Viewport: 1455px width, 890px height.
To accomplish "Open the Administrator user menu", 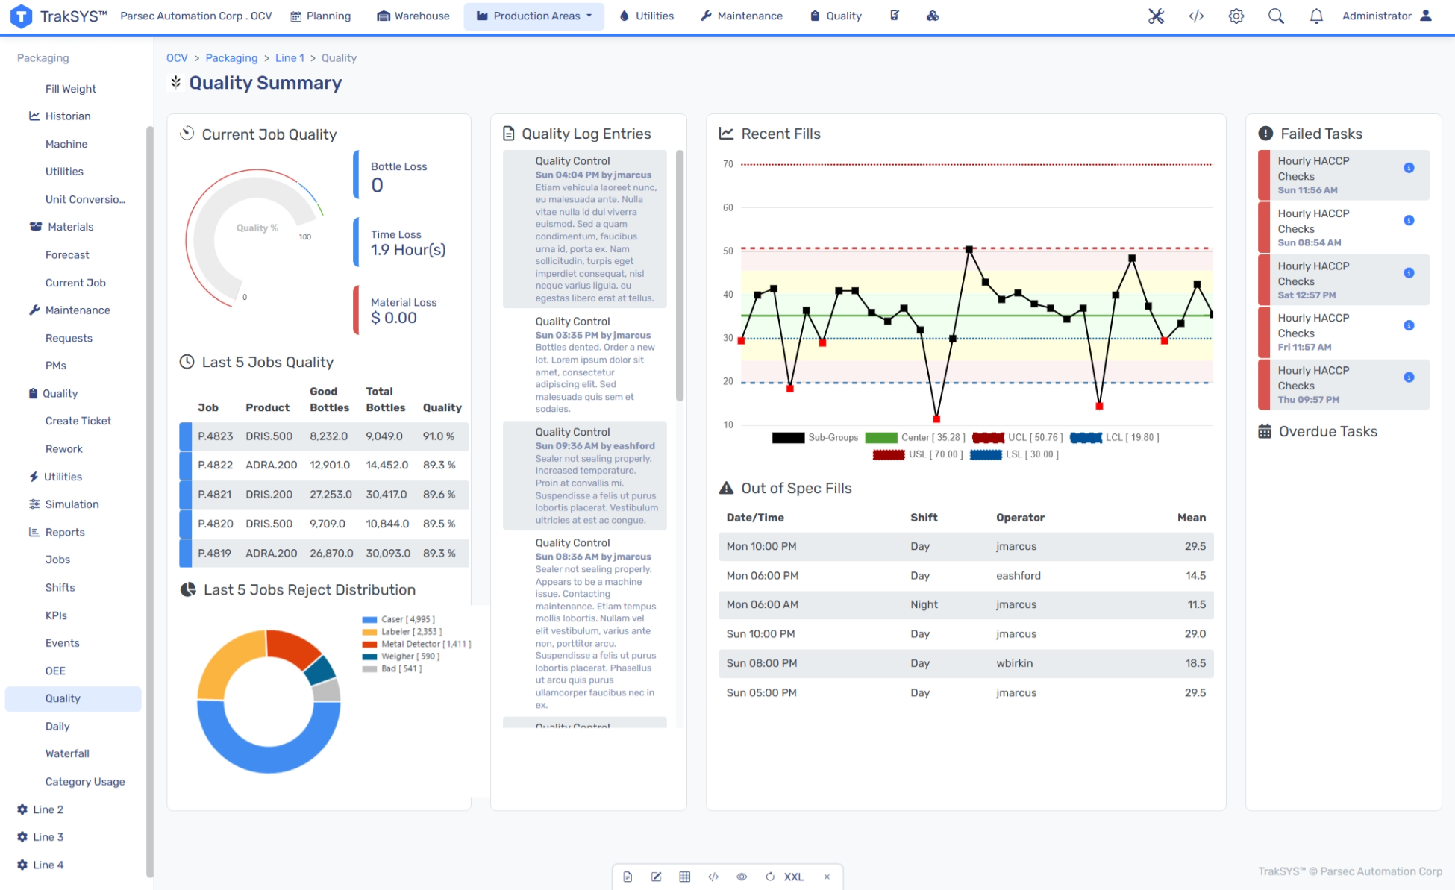I will [x=1386, y=16].
